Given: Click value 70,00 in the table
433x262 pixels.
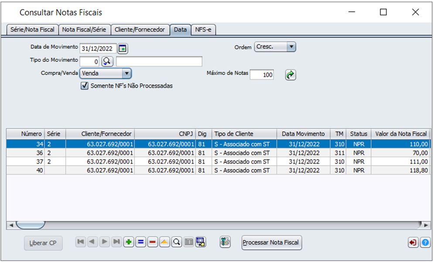Looking at the screenshot, I should 420,153.
